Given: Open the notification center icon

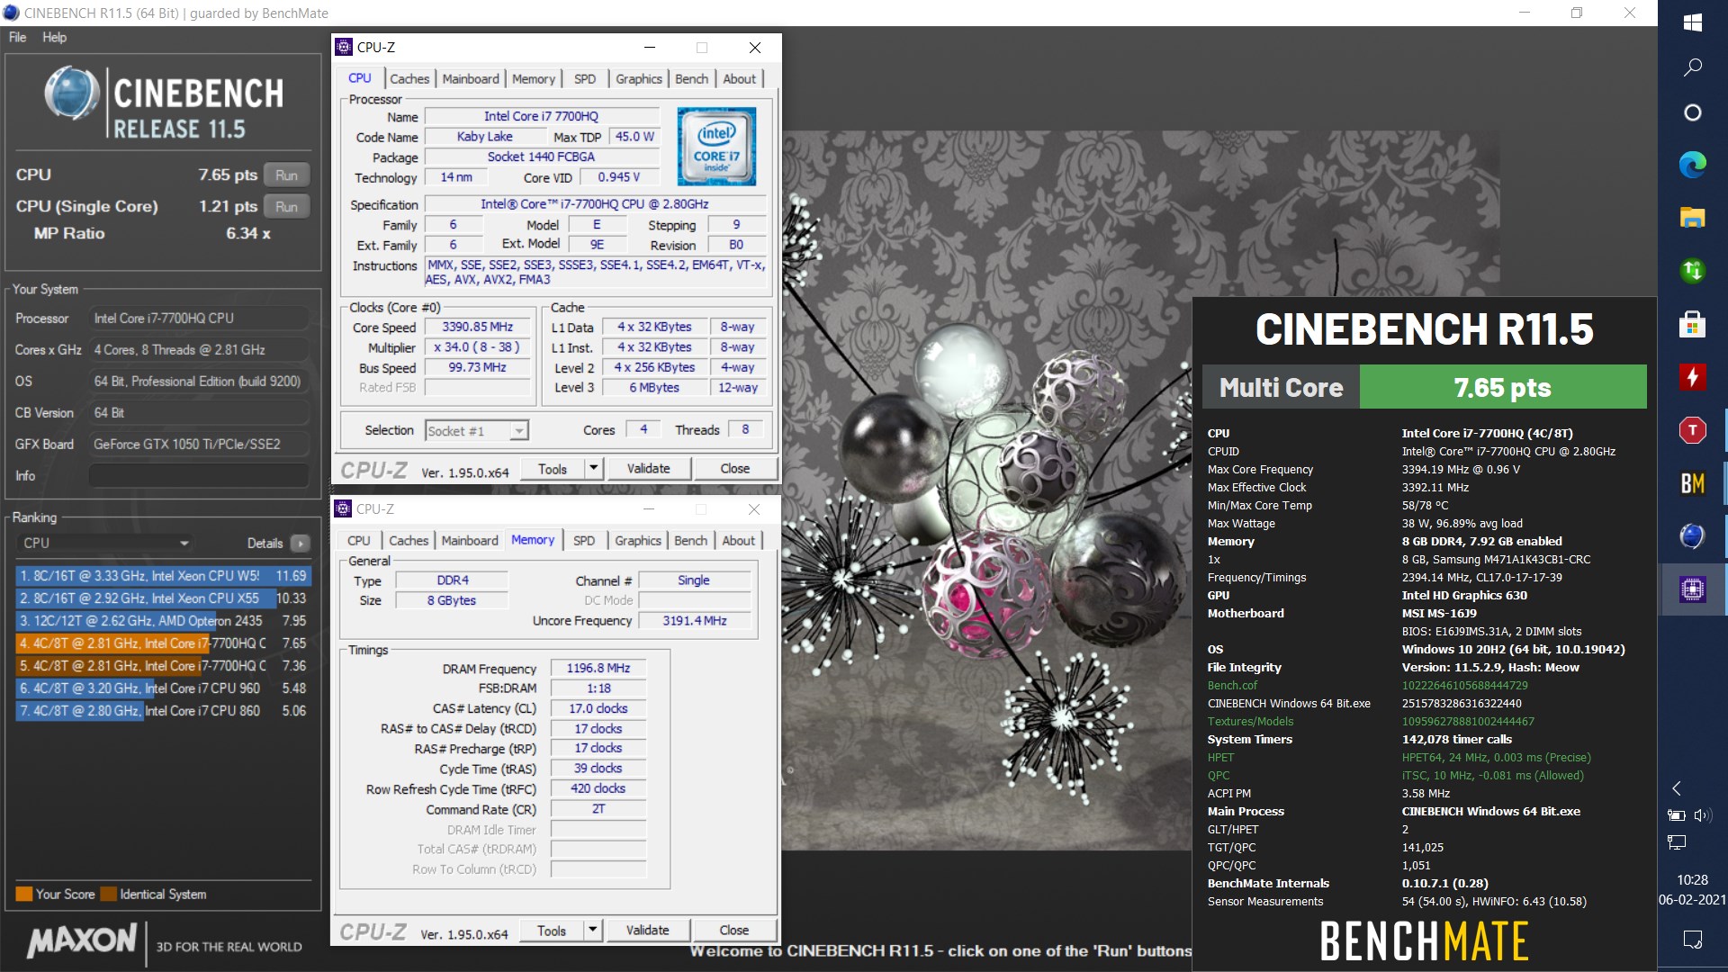Looking at the screenshot, I should (1692, 940).
